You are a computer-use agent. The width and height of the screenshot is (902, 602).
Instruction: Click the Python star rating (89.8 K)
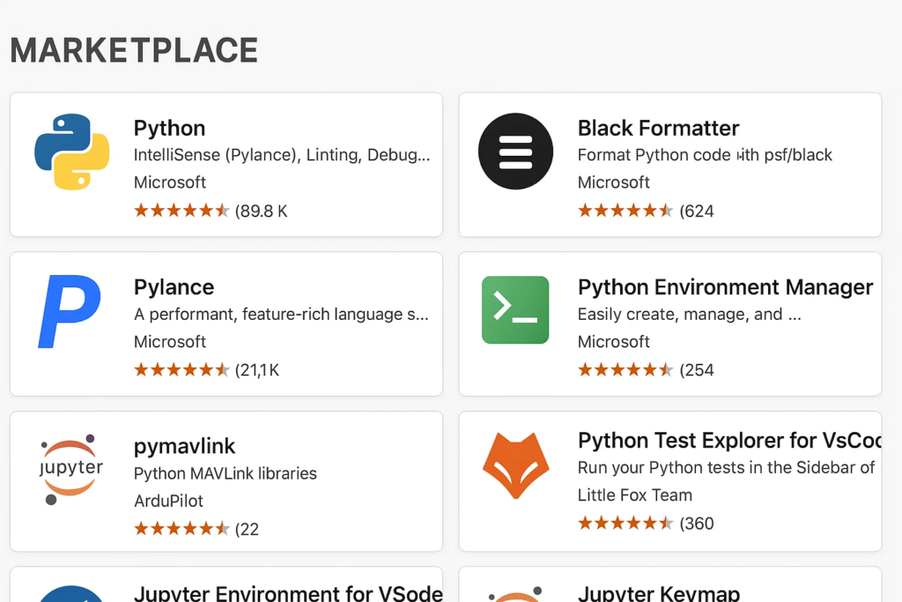(211, 211)
